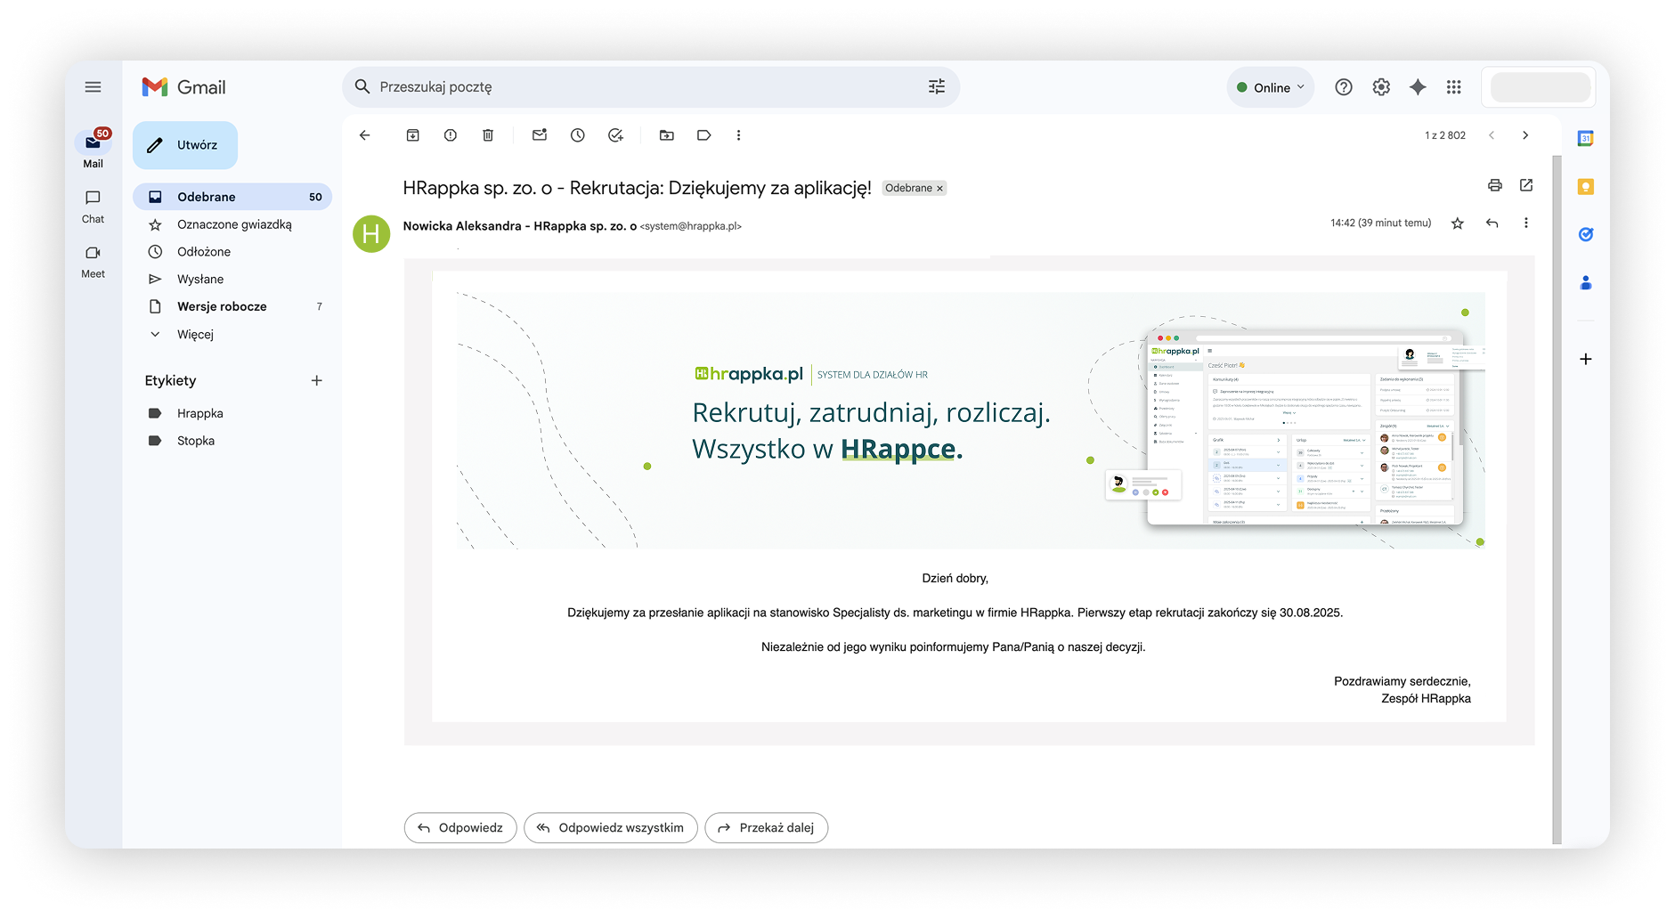The height and width of the screenshot is (918, 1675).
Task: Snooze the email with the clock icon
Action: [x=578, y=135]
